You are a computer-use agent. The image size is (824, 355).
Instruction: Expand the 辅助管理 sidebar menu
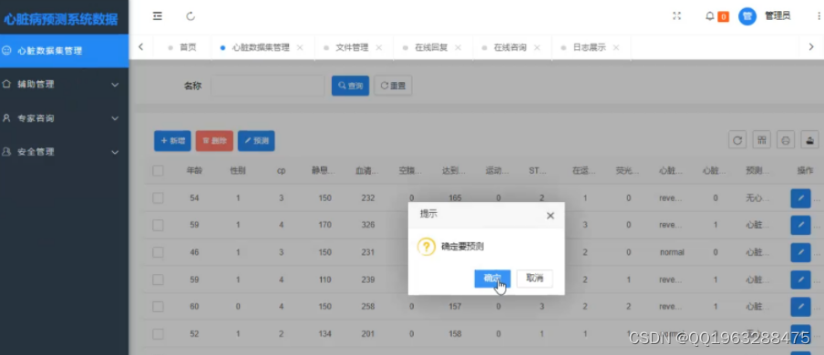pyautogui.click(x=64, y=84)
